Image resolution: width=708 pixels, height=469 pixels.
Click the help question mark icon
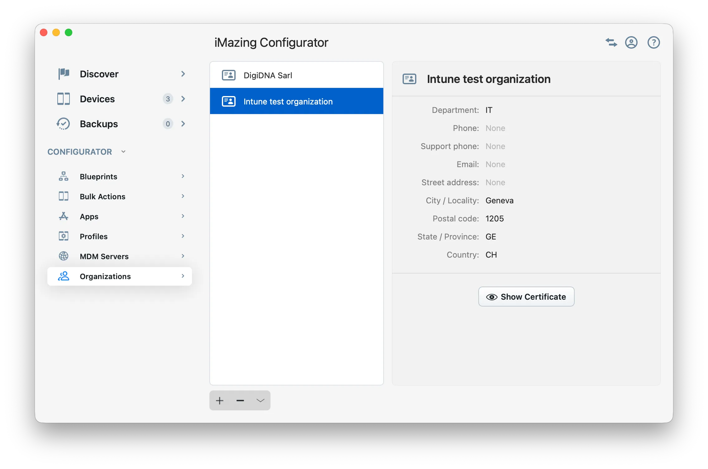pos(653,42)
